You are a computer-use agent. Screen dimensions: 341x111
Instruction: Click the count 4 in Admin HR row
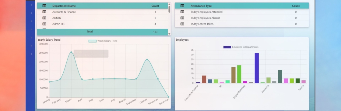155,24
